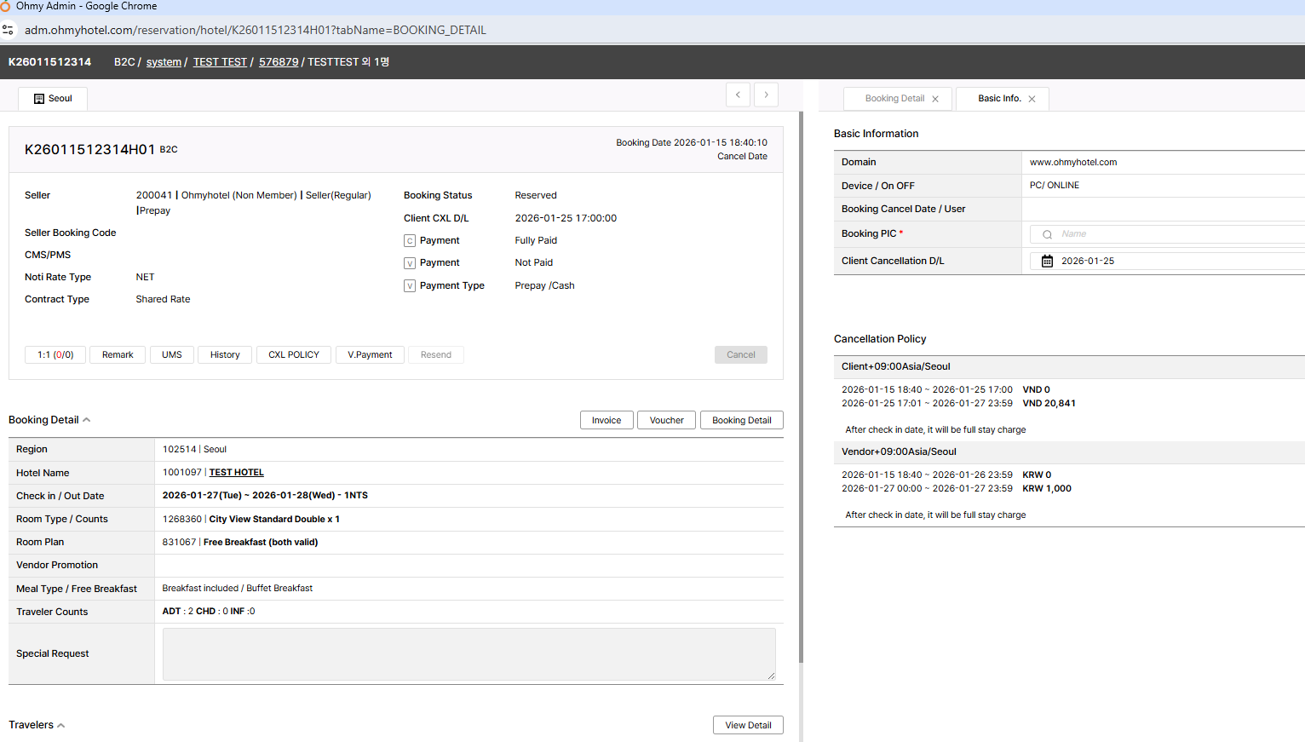
Task: Click the calendar icon for Client Cancellation D/L
Action: tap(1047, 262)
